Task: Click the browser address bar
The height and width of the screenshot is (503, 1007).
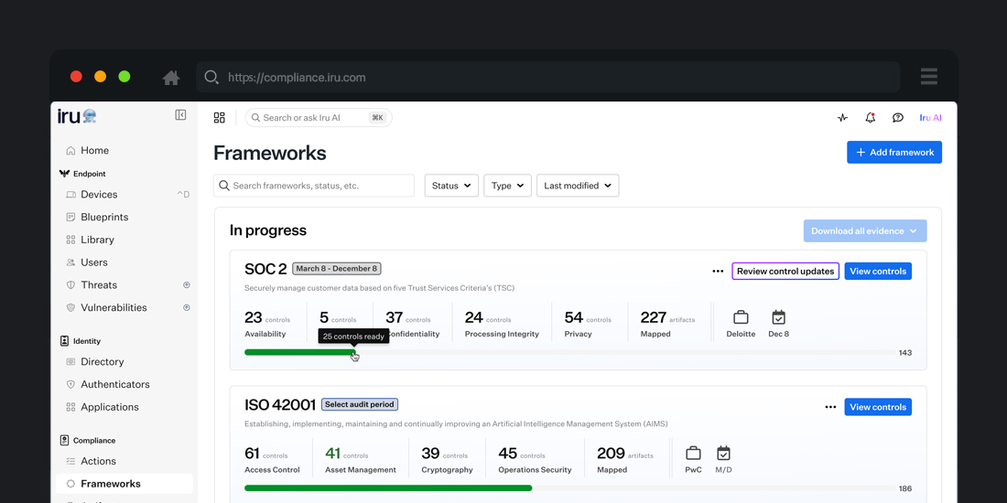Action: click(547, 77)
